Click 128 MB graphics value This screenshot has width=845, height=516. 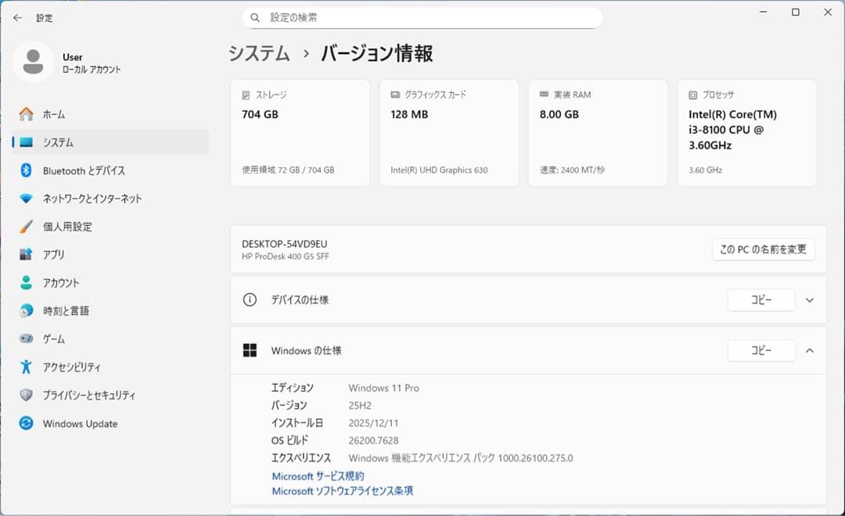pyautogui.click(x=409, y=114)
